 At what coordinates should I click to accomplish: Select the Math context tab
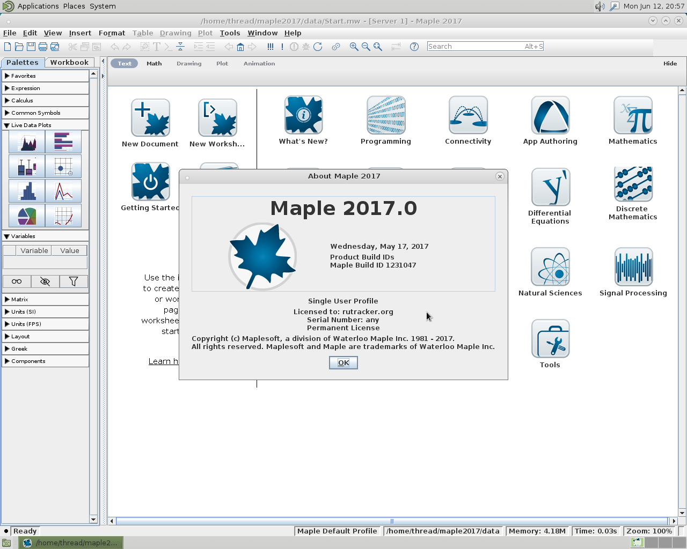tap(154, 63)
